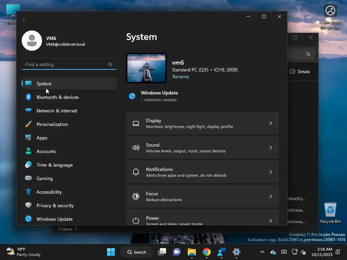Image resolution: width=347 pixels, height=260 pixels.
Task: Click the Settings back arrow
Action: (x=24, y=19)
